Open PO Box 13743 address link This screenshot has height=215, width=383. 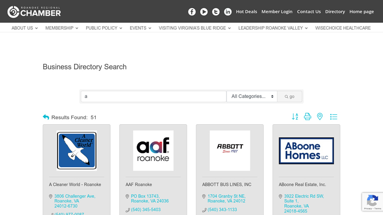150,199
